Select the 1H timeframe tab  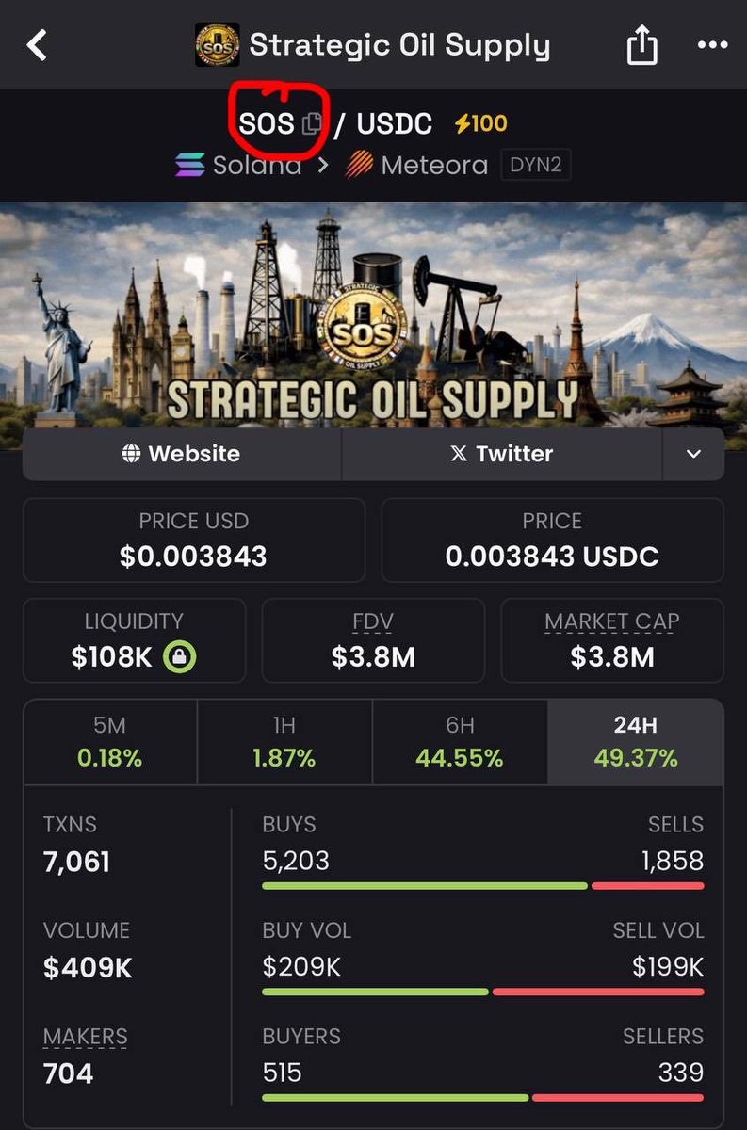[x=284, y=742]
